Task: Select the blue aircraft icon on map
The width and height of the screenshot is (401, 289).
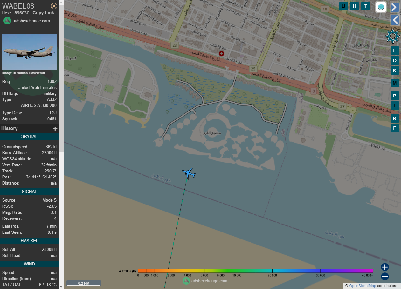Action: click(189, 173)
